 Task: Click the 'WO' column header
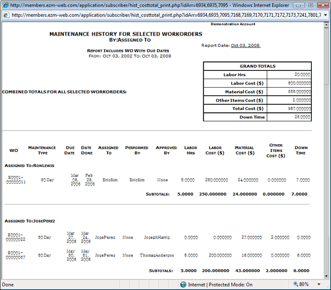click(14, 150)
